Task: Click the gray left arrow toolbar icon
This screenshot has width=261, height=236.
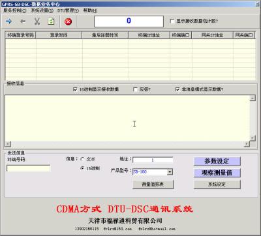Action: pos(23,22)
